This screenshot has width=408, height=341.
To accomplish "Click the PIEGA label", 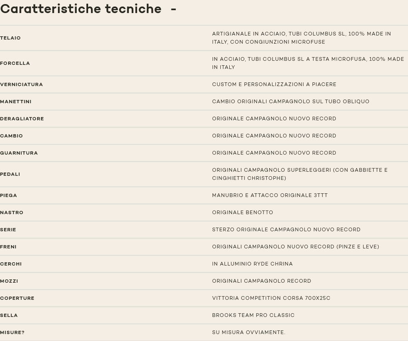I will (x=9, y=195).
